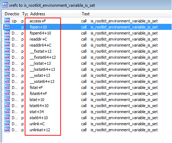Click the xref icon in the __xstat+13 row

tap(7, 75)
